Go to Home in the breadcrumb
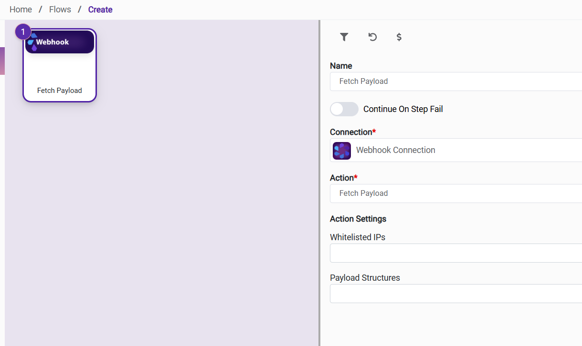 (21, 10)
